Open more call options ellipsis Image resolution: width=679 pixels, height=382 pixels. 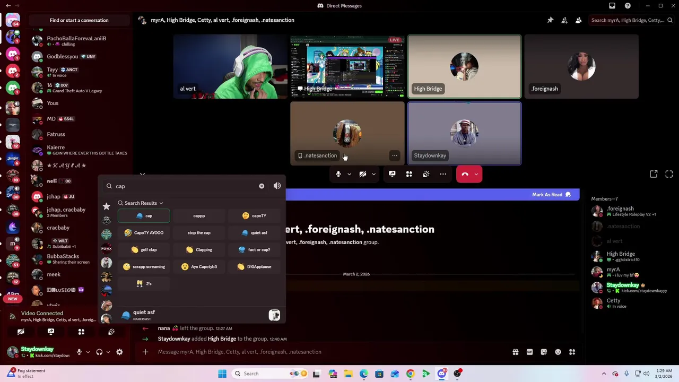443,174
